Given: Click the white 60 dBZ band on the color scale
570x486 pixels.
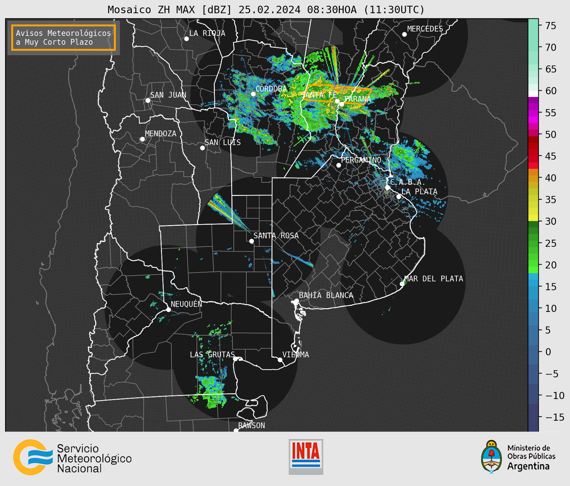Looking at the screenshot, I should click(x=533, y=94).
